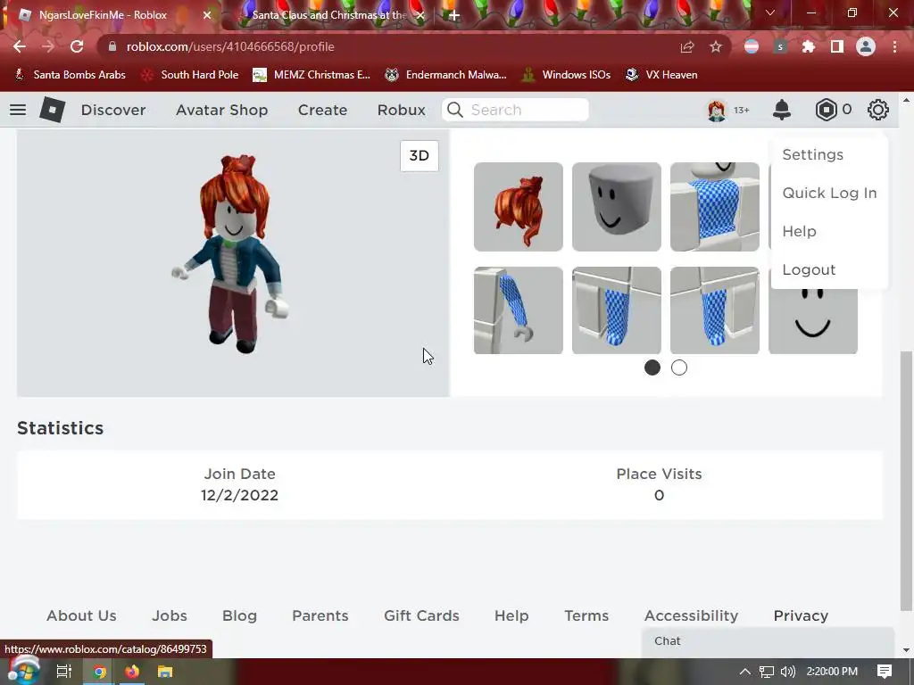The width and height of the screenshot is (914, 685).
Task: Choose Quick Log In from menu
Action: coord(829,193)
